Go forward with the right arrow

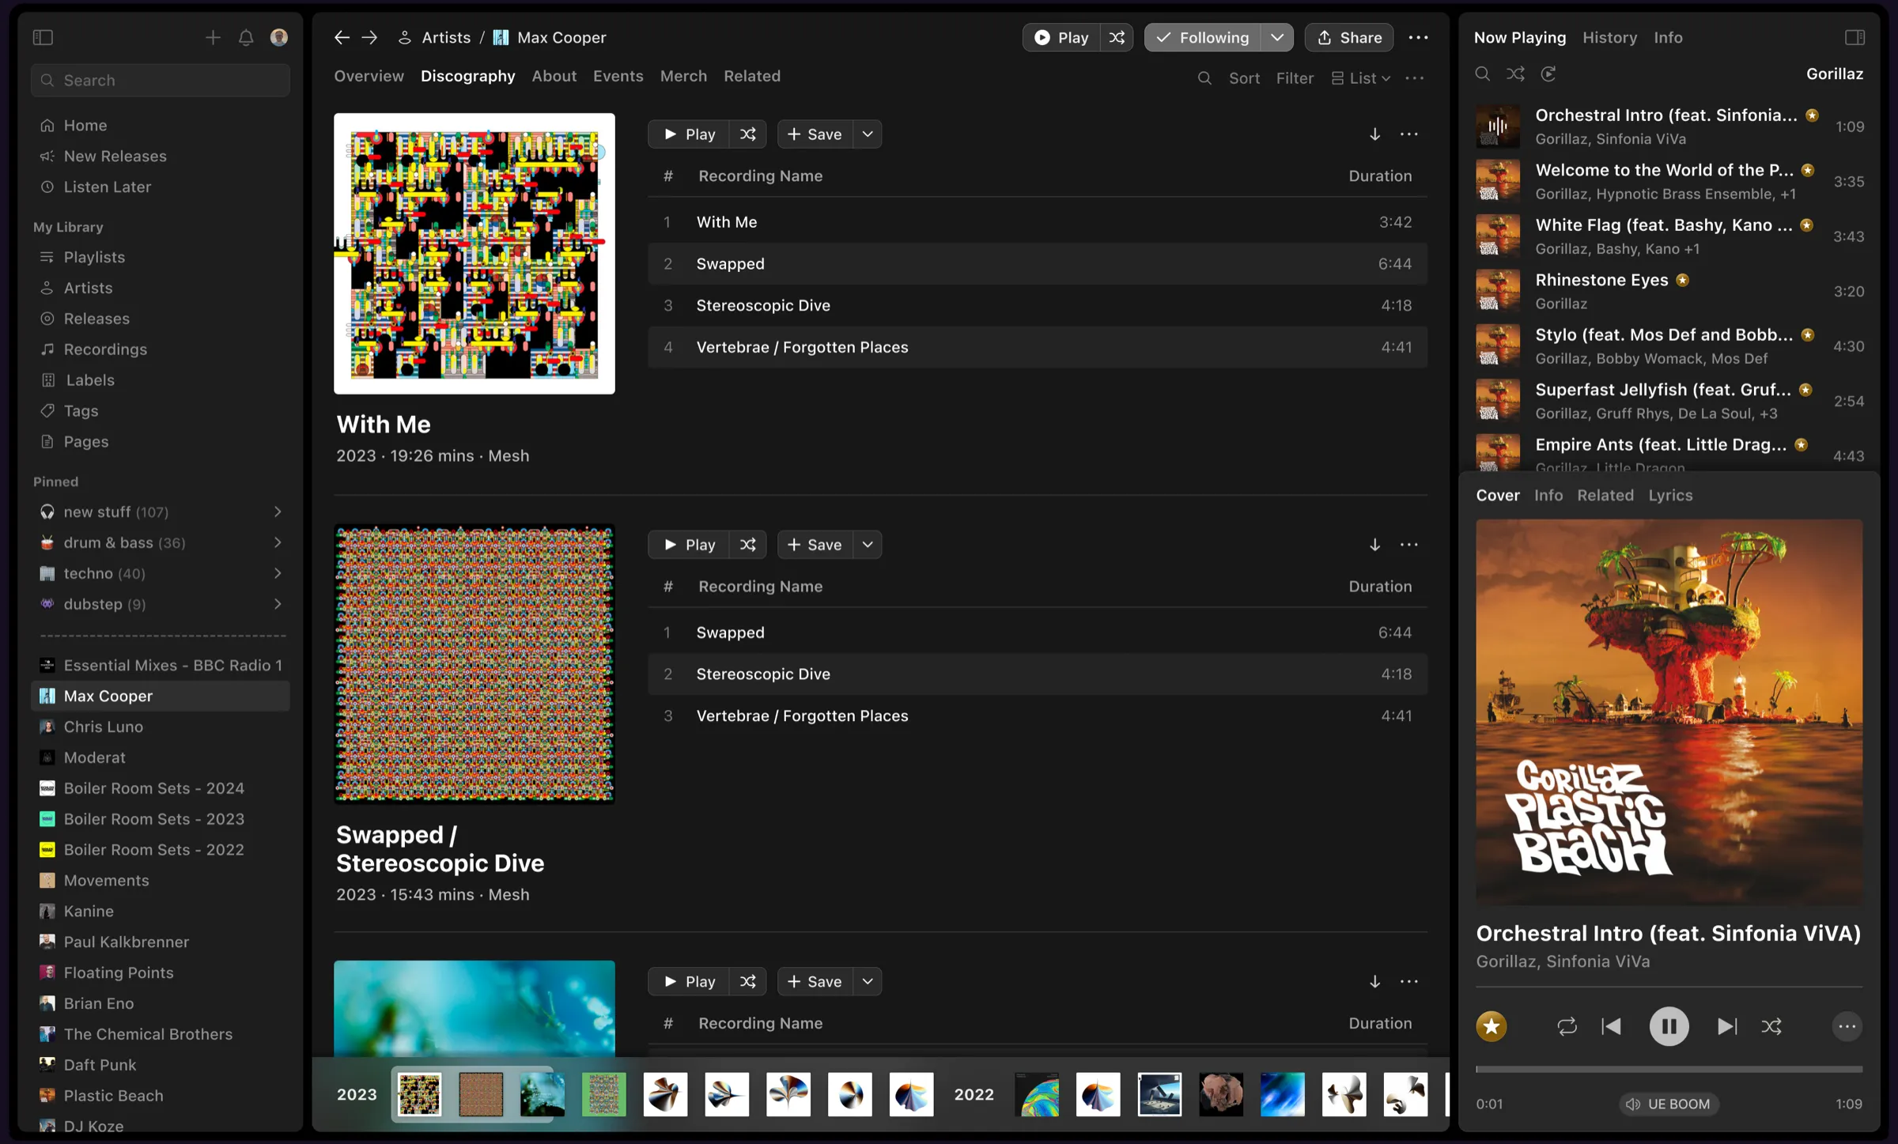click(369, 37)
